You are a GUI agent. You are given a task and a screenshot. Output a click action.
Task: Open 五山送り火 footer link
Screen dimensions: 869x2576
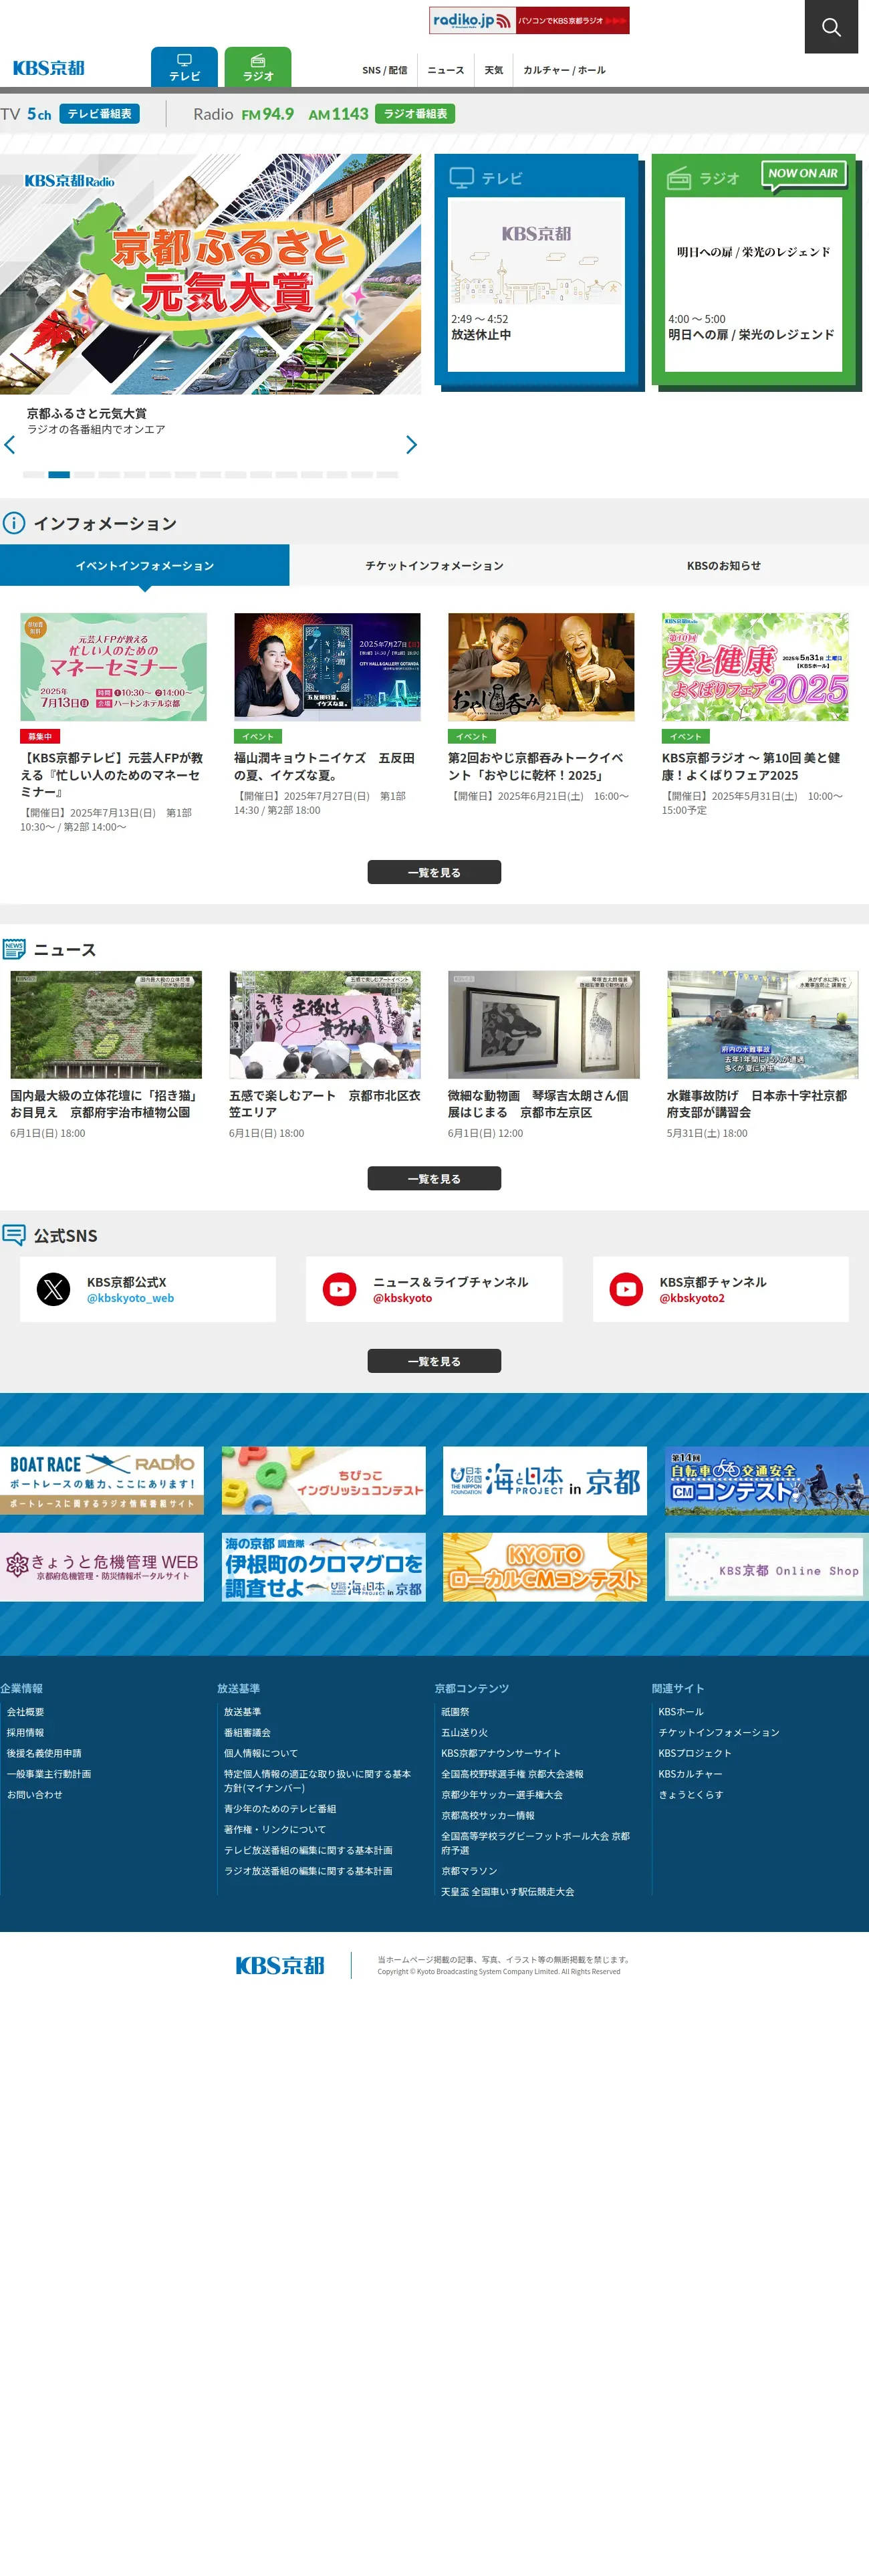click(x=465, y=1733)
